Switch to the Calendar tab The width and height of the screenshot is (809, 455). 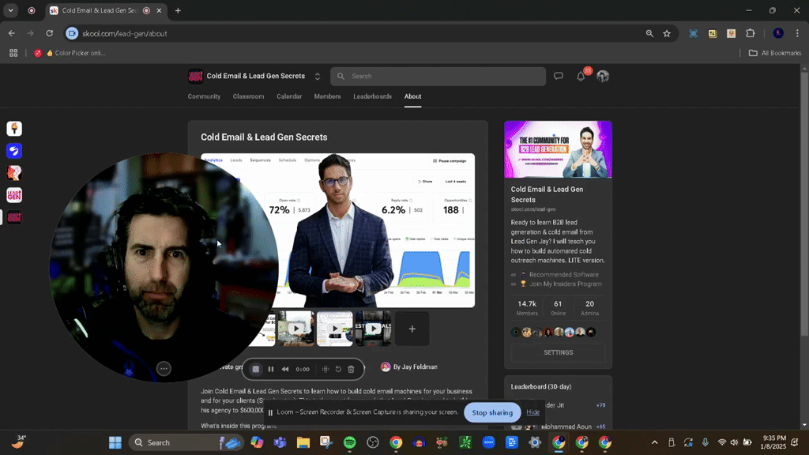click(289, 96)
